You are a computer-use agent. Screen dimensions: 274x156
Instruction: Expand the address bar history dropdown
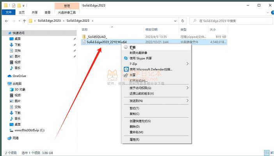click(x=175, y=21)
